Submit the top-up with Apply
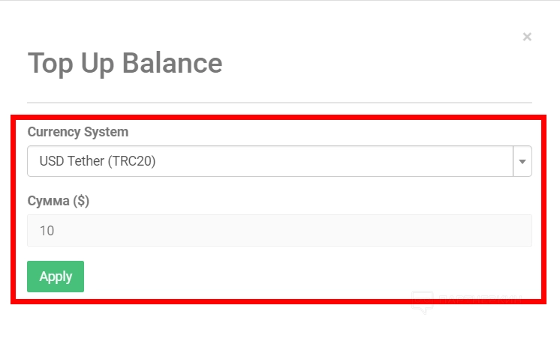The height and width of the screenshot is (353, 560). [56, 277]
